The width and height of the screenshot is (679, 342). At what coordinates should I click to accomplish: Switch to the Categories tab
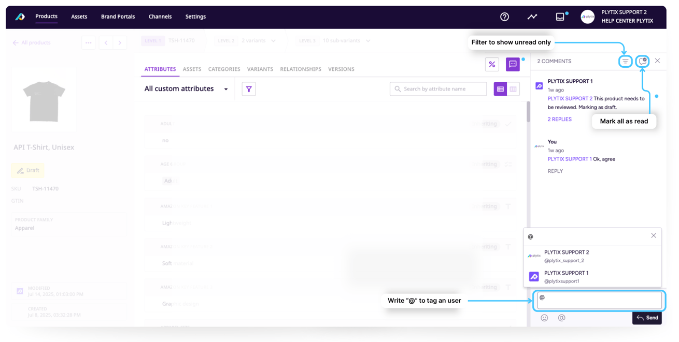pos(224,69)
